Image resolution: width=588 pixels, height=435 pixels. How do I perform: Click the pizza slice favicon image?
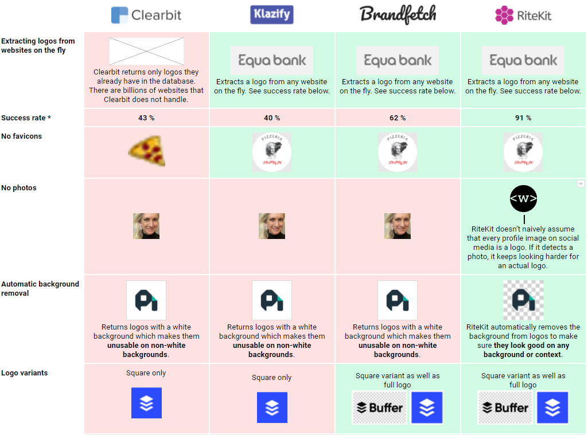tap(147, 151)
